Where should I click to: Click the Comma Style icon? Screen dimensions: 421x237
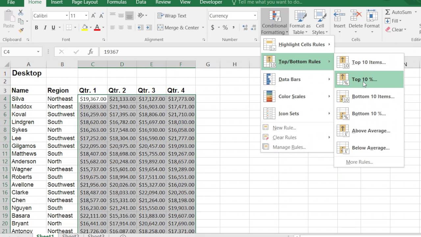click(x=234, y=28)
